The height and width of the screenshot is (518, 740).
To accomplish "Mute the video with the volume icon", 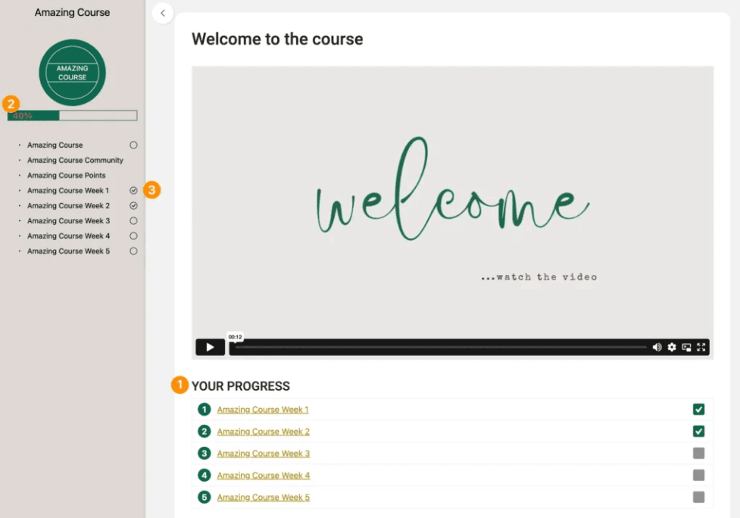I will point(657,348).
